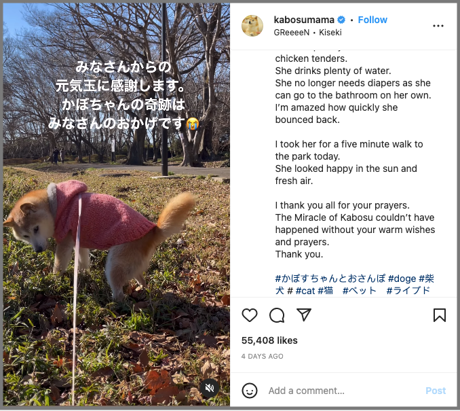Click the verified badge next to kabosumama

(341, 20)
